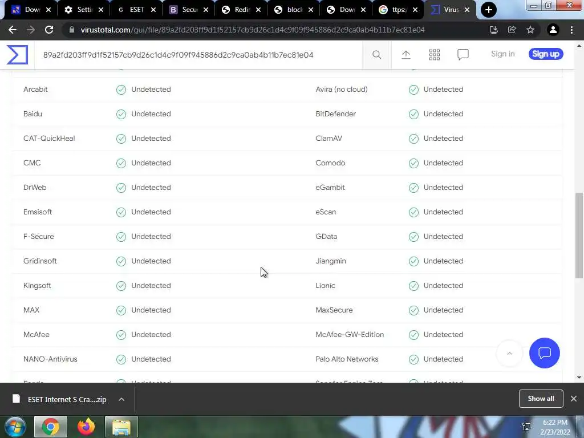This screenshot has width=584, height=438.
Task: Click the browser back arrow
Action: coord(13,30)
